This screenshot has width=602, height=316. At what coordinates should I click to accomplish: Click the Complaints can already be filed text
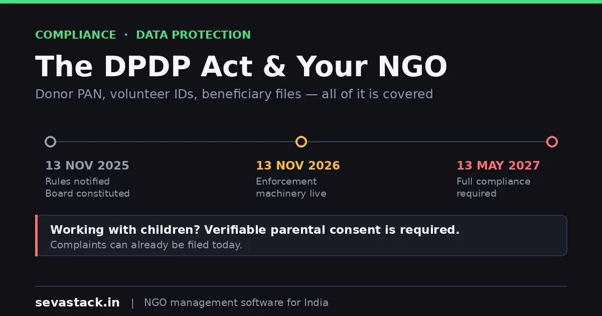pos(146,245)
